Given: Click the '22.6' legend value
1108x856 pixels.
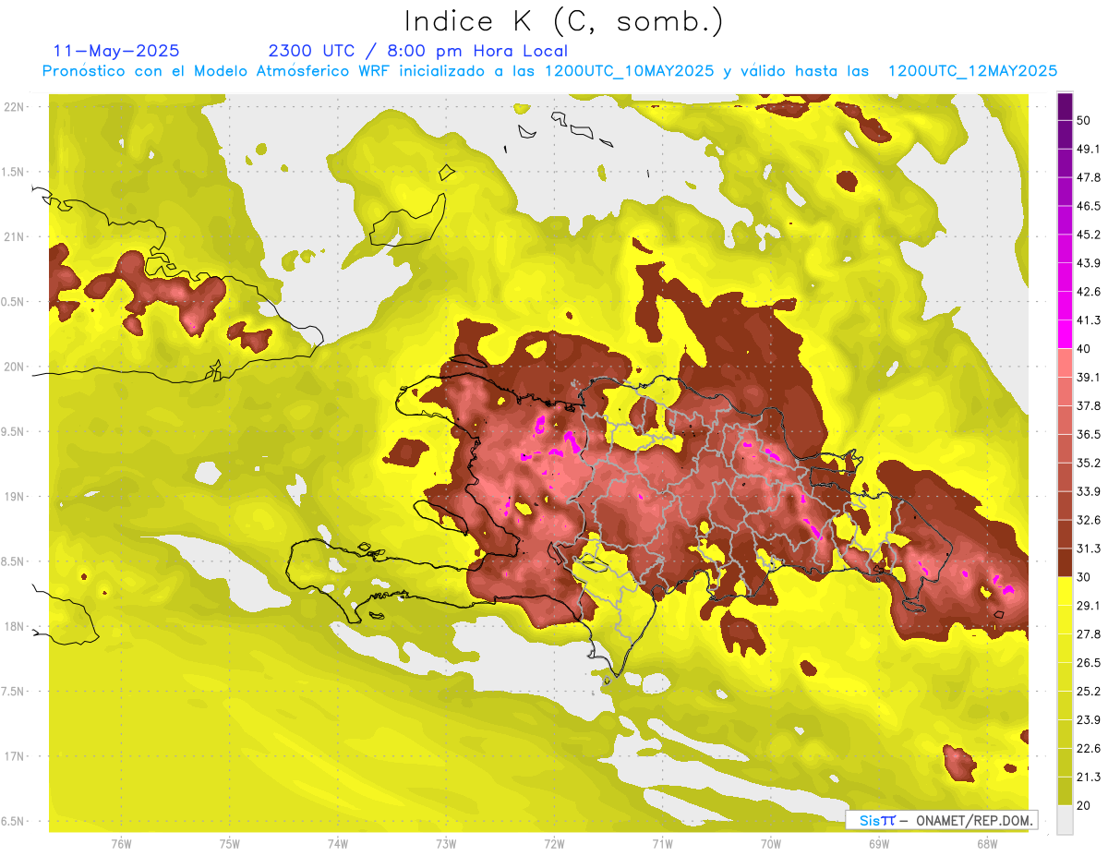Looking at the screenshot, I should [x=1088, y=748].
